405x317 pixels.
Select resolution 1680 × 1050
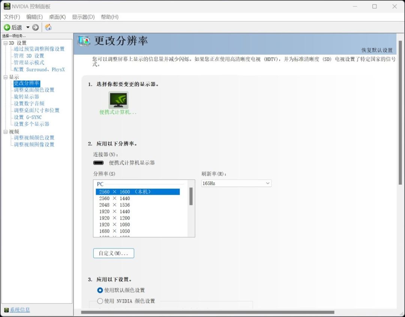pyautogui.click(x=138, y=231)
